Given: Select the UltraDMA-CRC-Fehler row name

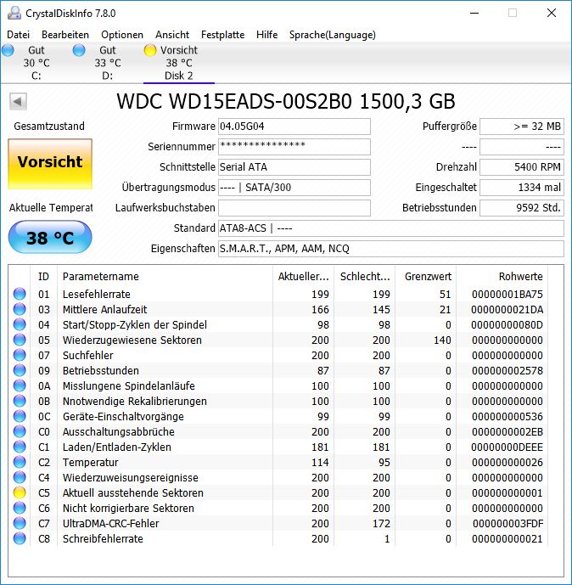Looking at the screenshot, I should (110, 523).
